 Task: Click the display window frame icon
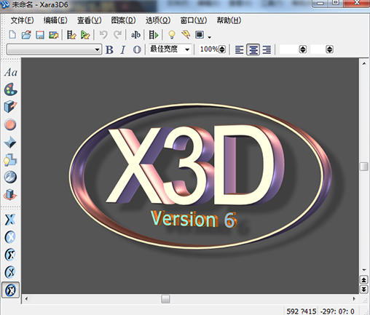[200, 35]
